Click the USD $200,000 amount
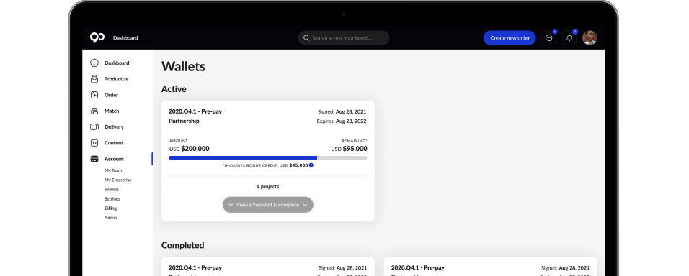The width and height of the screenshot is (689, 276). tap(189, 149)
